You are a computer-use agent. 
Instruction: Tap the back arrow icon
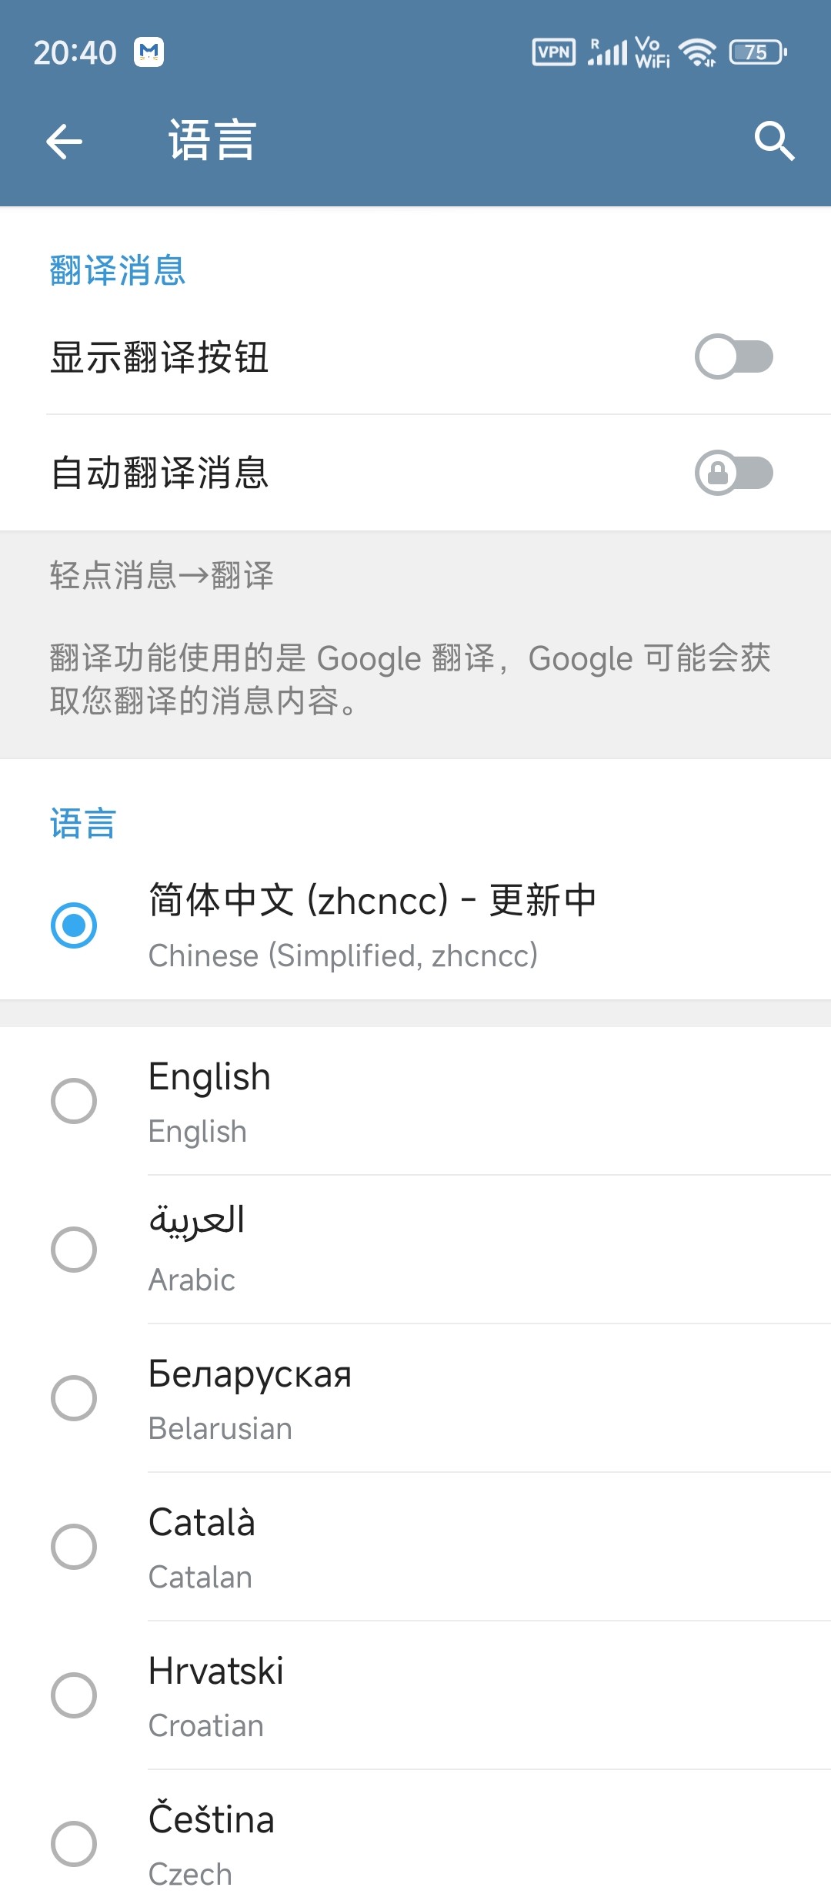pyautogui.click(x=64, y=142)
